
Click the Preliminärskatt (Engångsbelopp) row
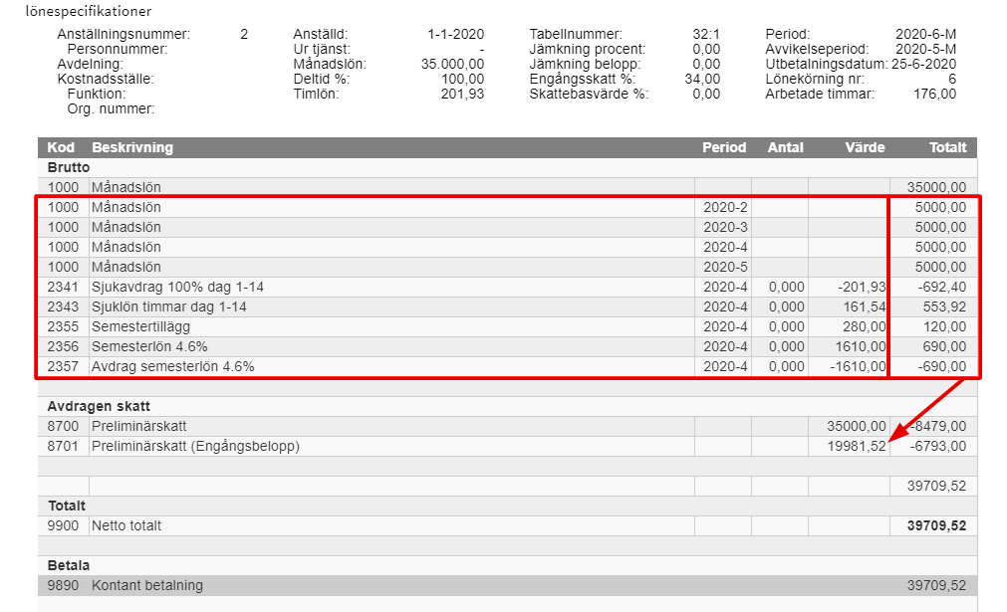[x=507, y=446]
